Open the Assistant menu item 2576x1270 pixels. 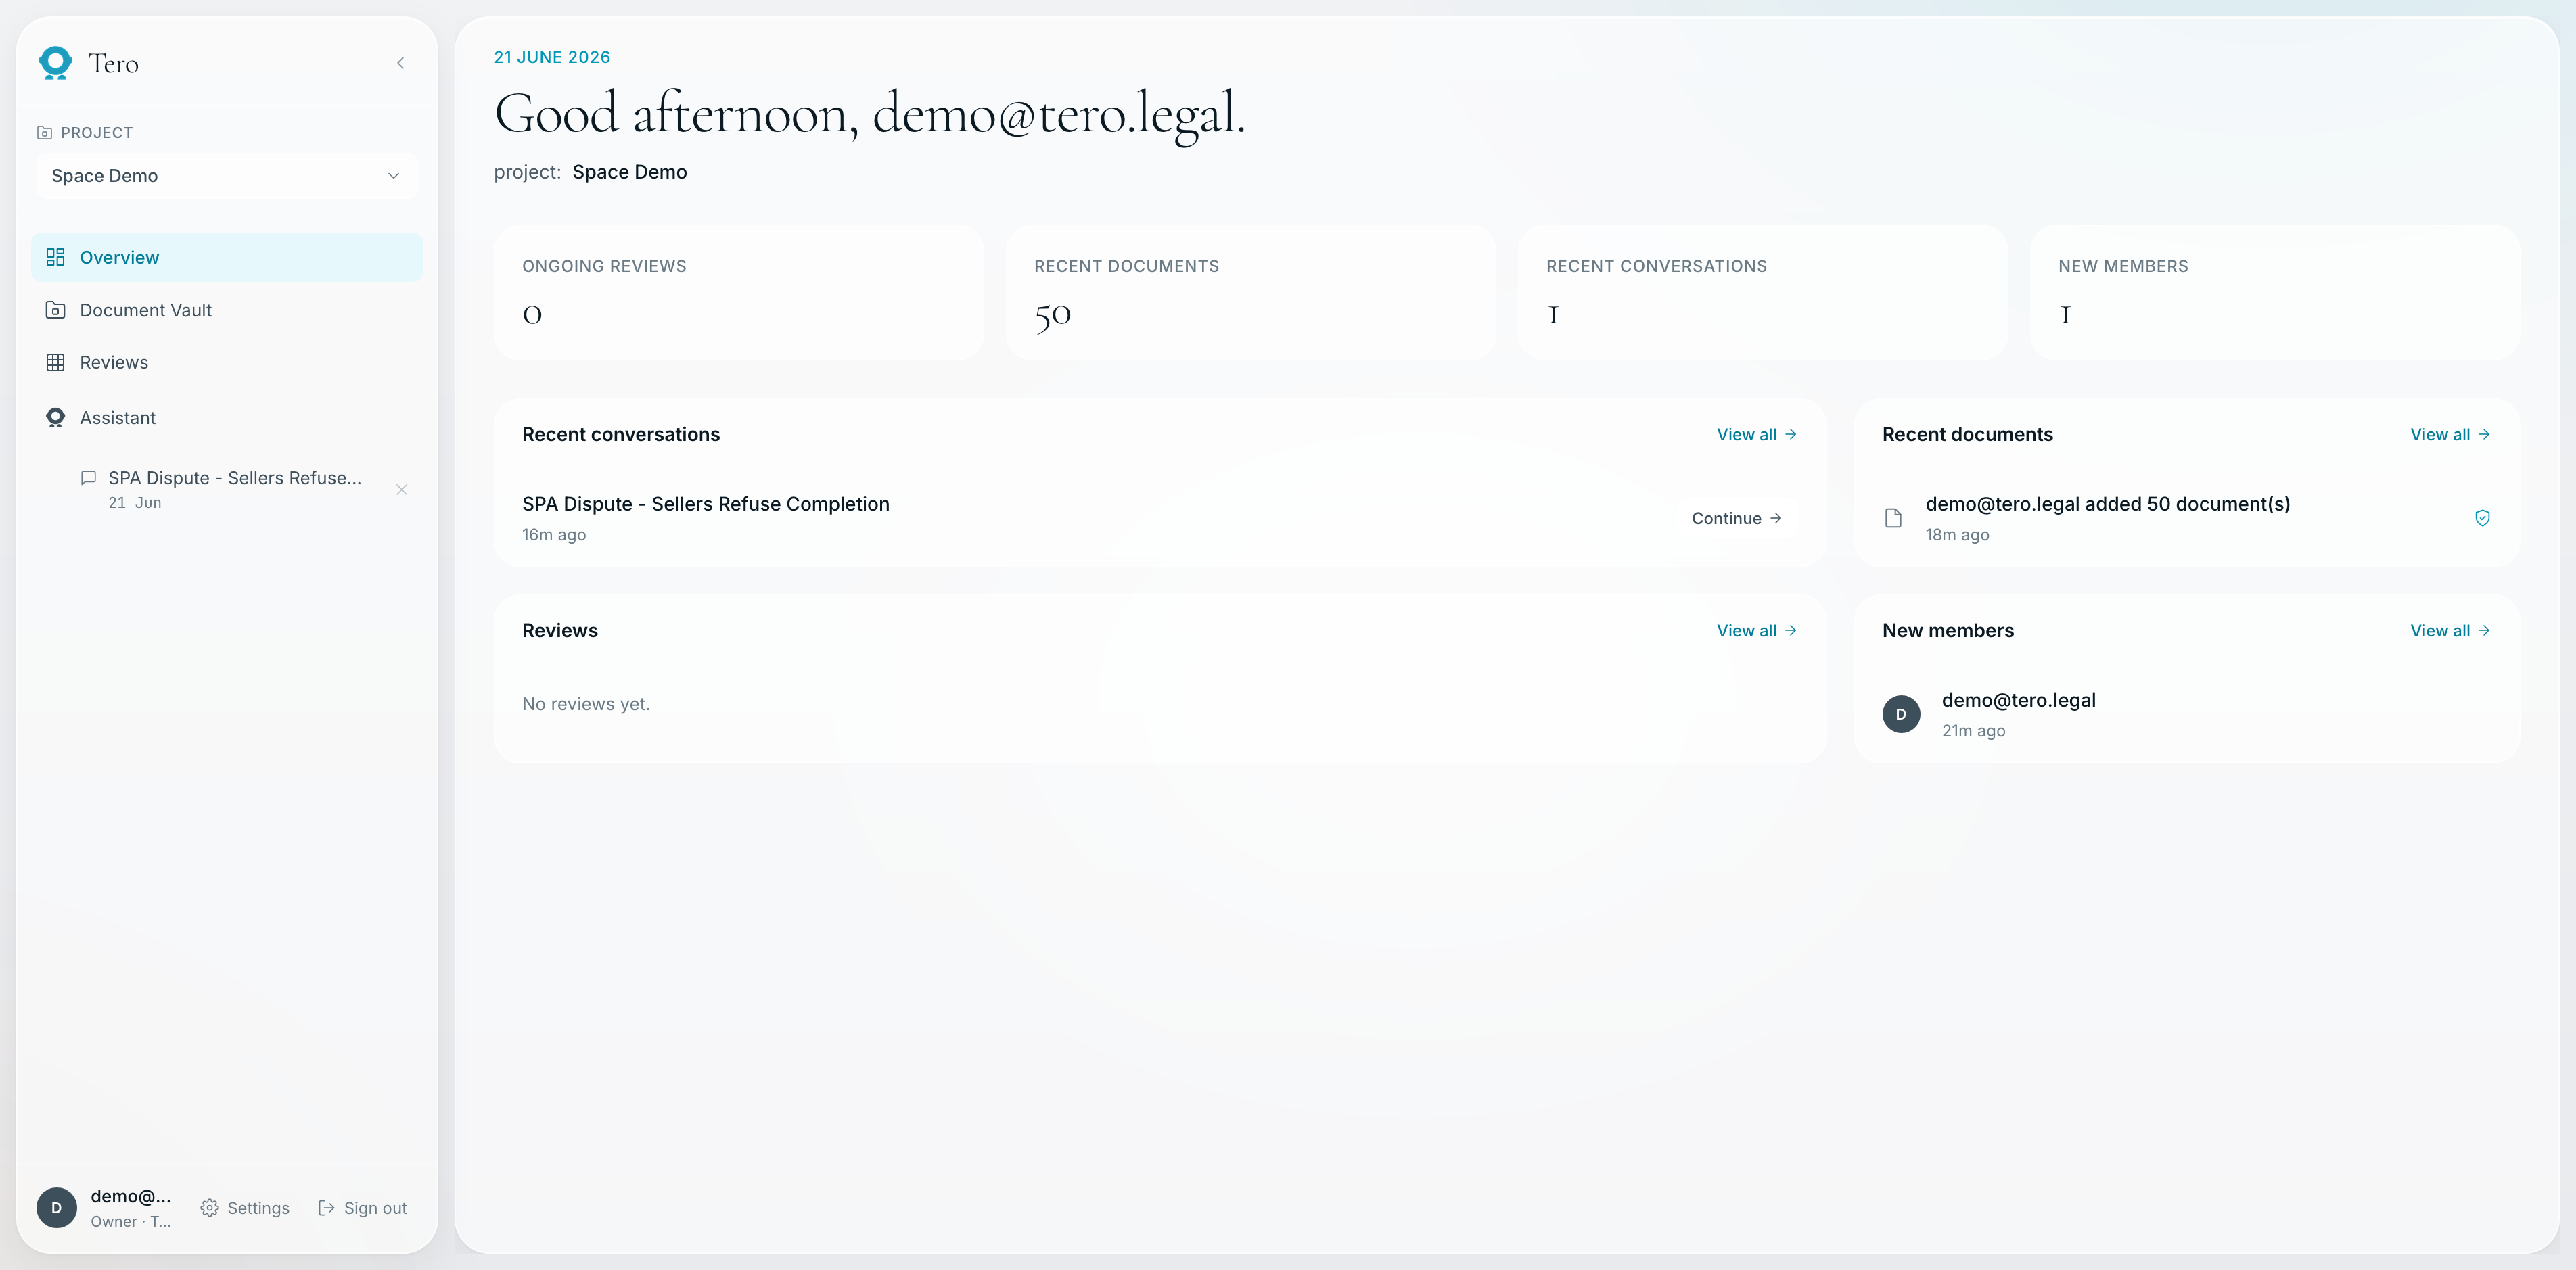tap(227, 418)
